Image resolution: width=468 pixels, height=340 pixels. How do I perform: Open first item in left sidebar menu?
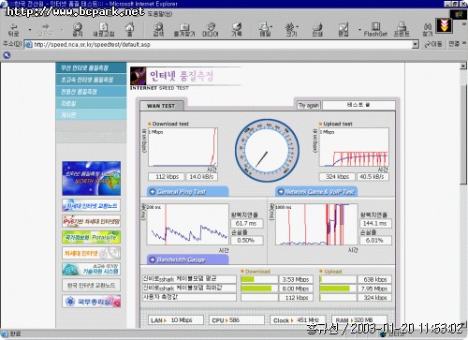pyautogui.click(x=91, y=67)
